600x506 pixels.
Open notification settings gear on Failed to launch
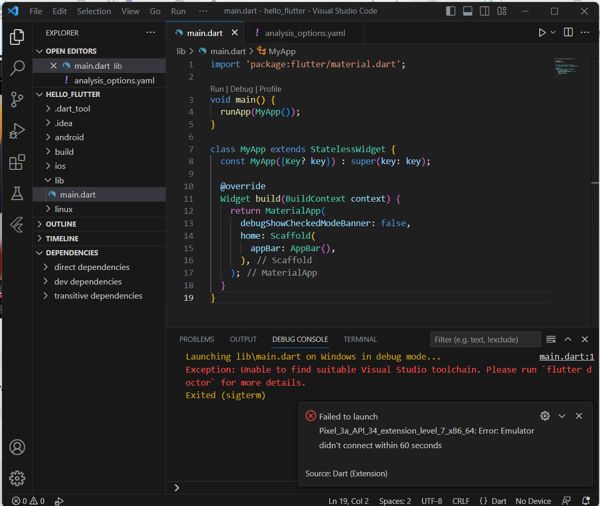545,416
